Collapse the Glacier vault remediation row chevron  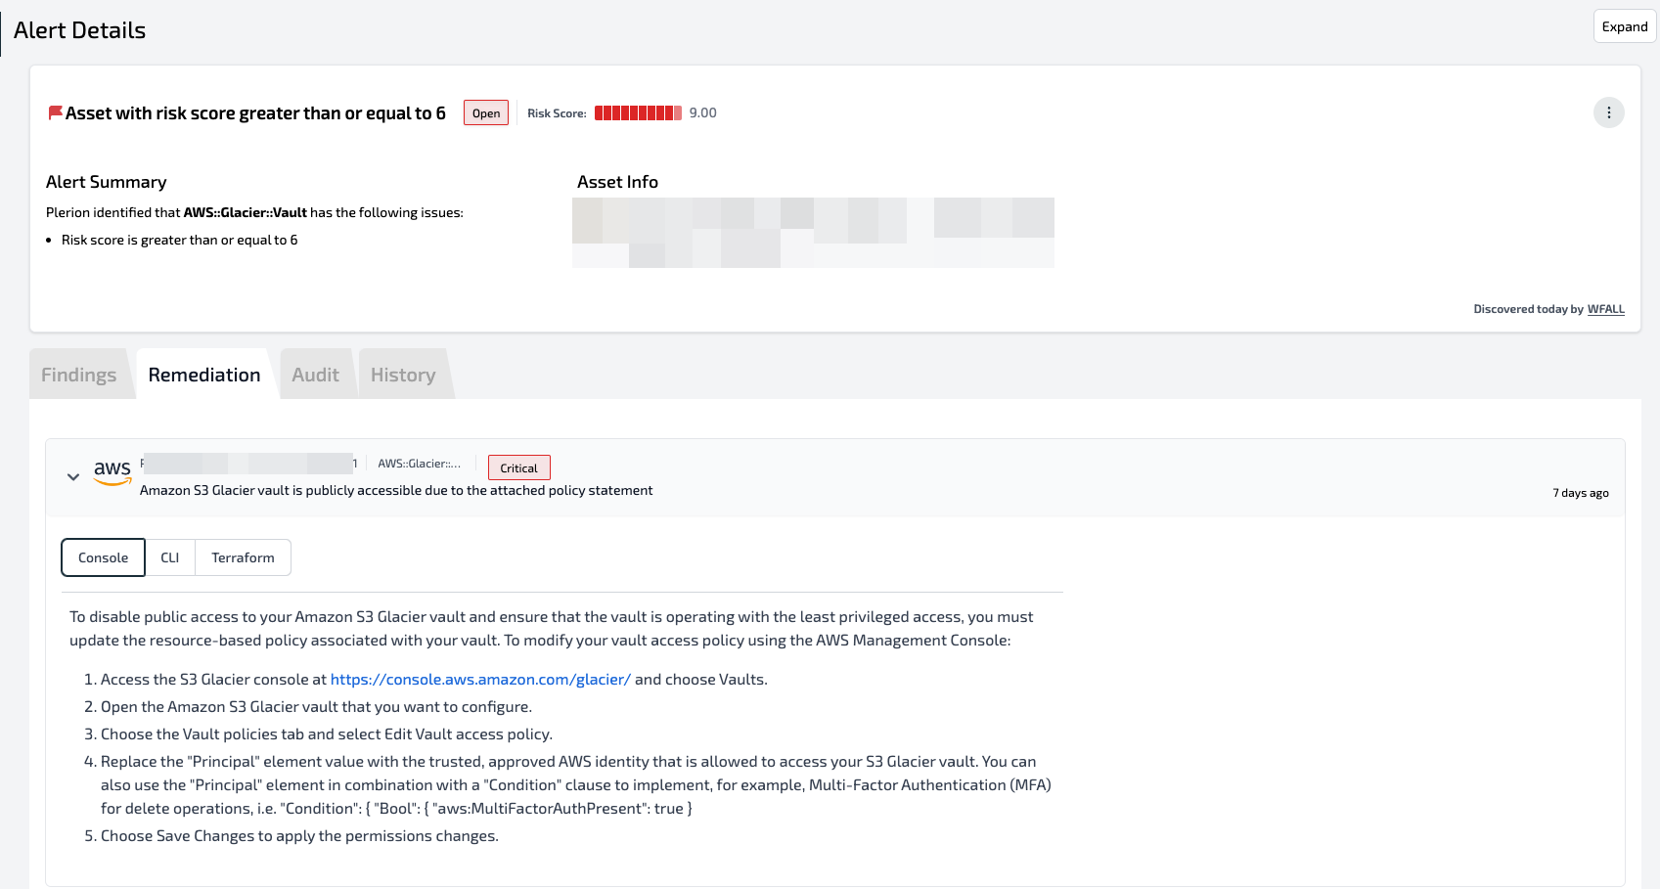click(x=73, y=477)
